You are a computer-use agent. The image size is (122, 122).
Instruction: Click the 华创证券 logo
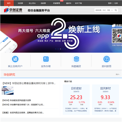(x=13, y=10)
